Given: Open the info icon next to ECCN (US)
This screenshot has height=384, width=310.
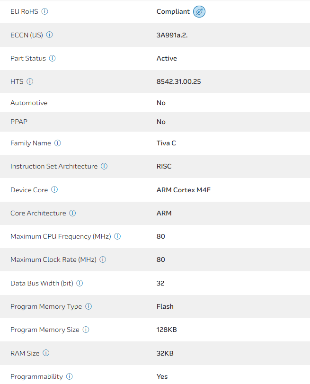Looking at the screenshot, I should (x=50, y=35).
